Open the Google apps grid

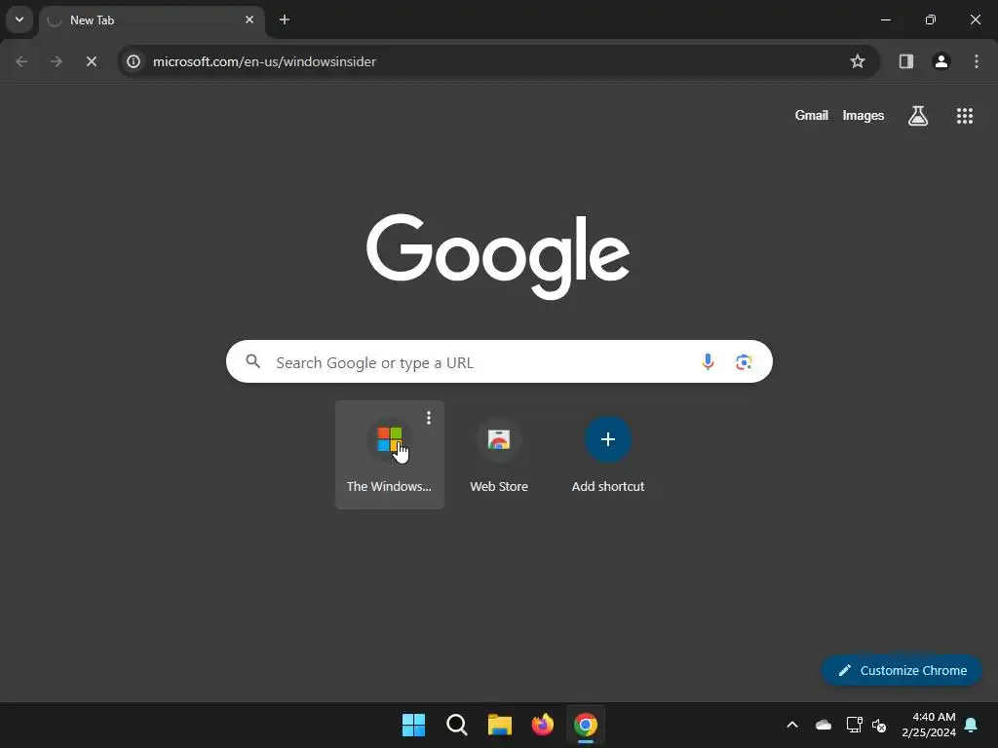pyautogui.click(x=965, y=116)
